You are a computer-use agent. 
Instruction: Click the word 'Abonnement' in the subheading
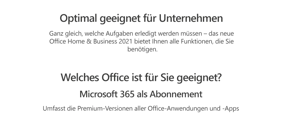tap(176, 94)
